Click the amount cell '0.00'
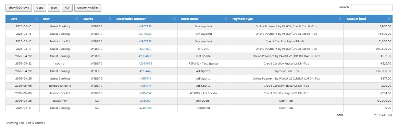 (368, 108)
